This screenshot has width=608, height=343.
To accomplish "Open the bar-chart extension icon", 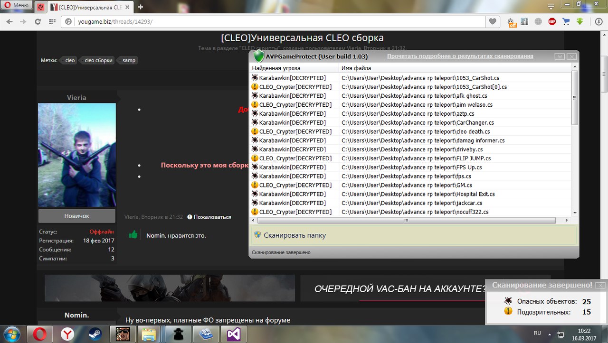I will [x=524, y=22].
